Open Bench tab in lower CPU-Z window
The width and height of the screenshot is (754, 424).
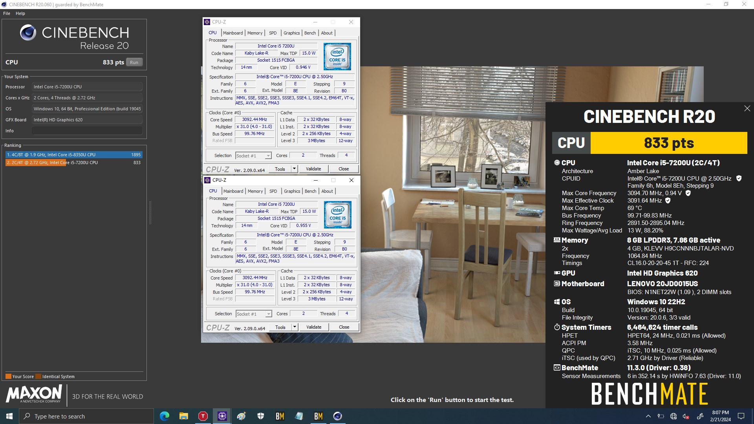pyautogui.click(x=311, y=191)
